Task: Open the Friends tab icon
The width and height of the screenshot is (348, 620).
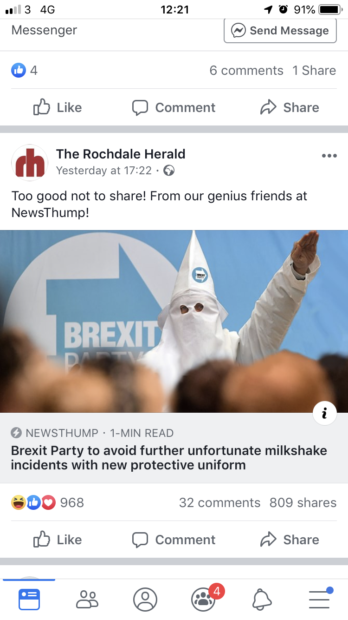Action: click(87, 599)
